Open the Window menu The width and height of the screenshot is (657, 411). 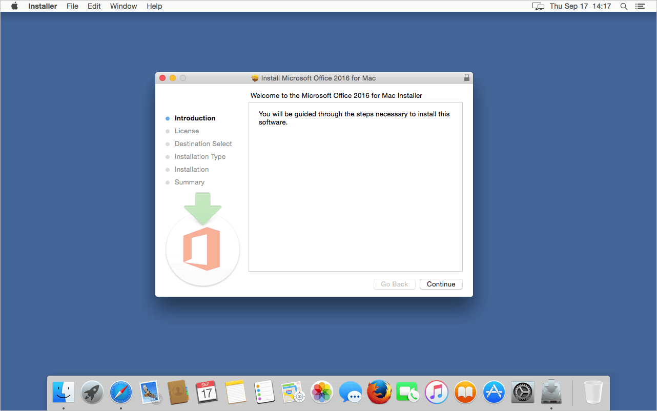click(x=124, y=6)
